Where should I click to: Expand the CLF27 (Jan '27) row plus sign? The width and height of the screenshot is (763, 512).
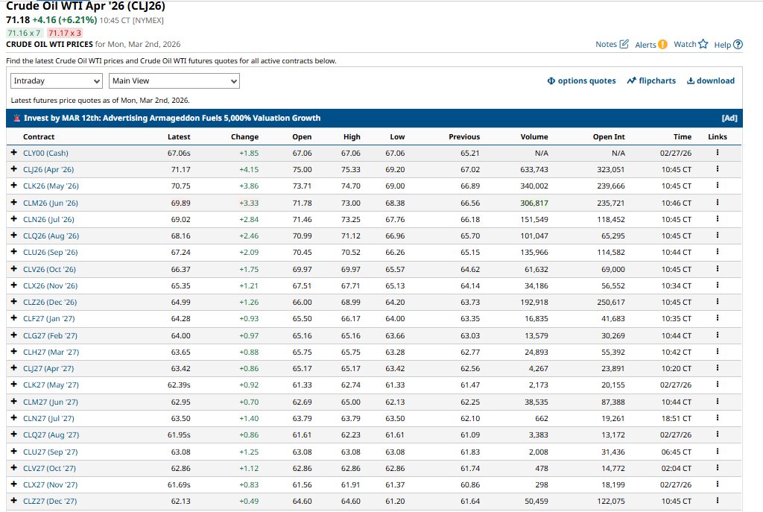[13, 318]
